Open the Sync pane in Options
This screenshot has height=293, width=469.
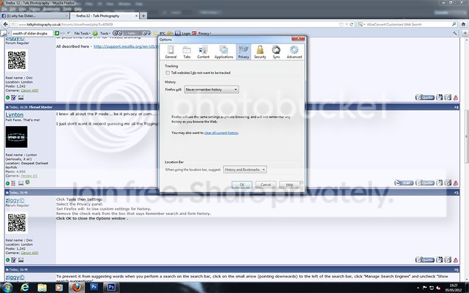[x=276, y=52]
